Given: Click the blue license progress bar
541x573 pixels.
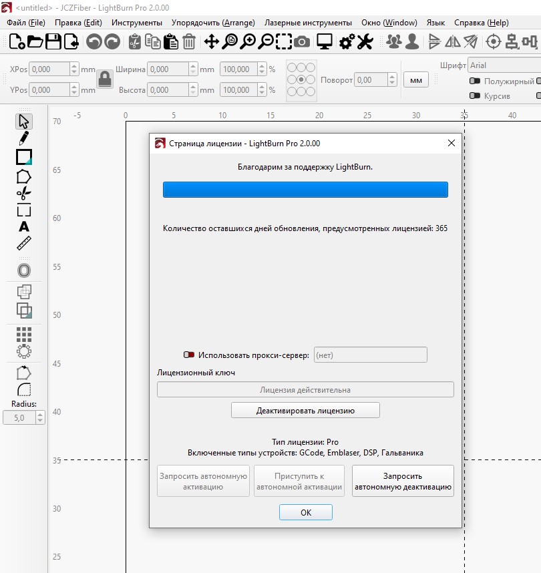Looking at the screenshot, I should point(305,190).
